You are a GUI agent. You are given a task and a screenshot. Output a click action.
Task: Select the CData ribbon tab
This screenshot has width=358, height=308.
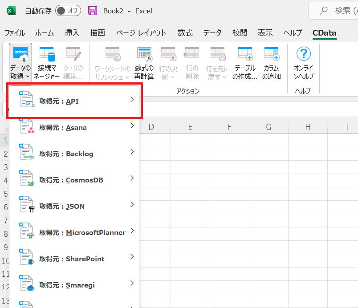tap(325, 33)
